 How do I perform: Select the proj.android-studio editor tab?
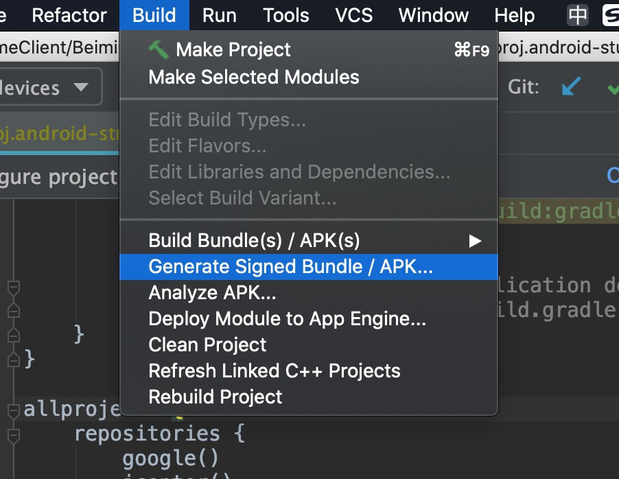coord(59,133)
